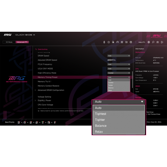Open the DRAM Speed dropdown
This screenshot has height=167, width=167.
(119, 56)
